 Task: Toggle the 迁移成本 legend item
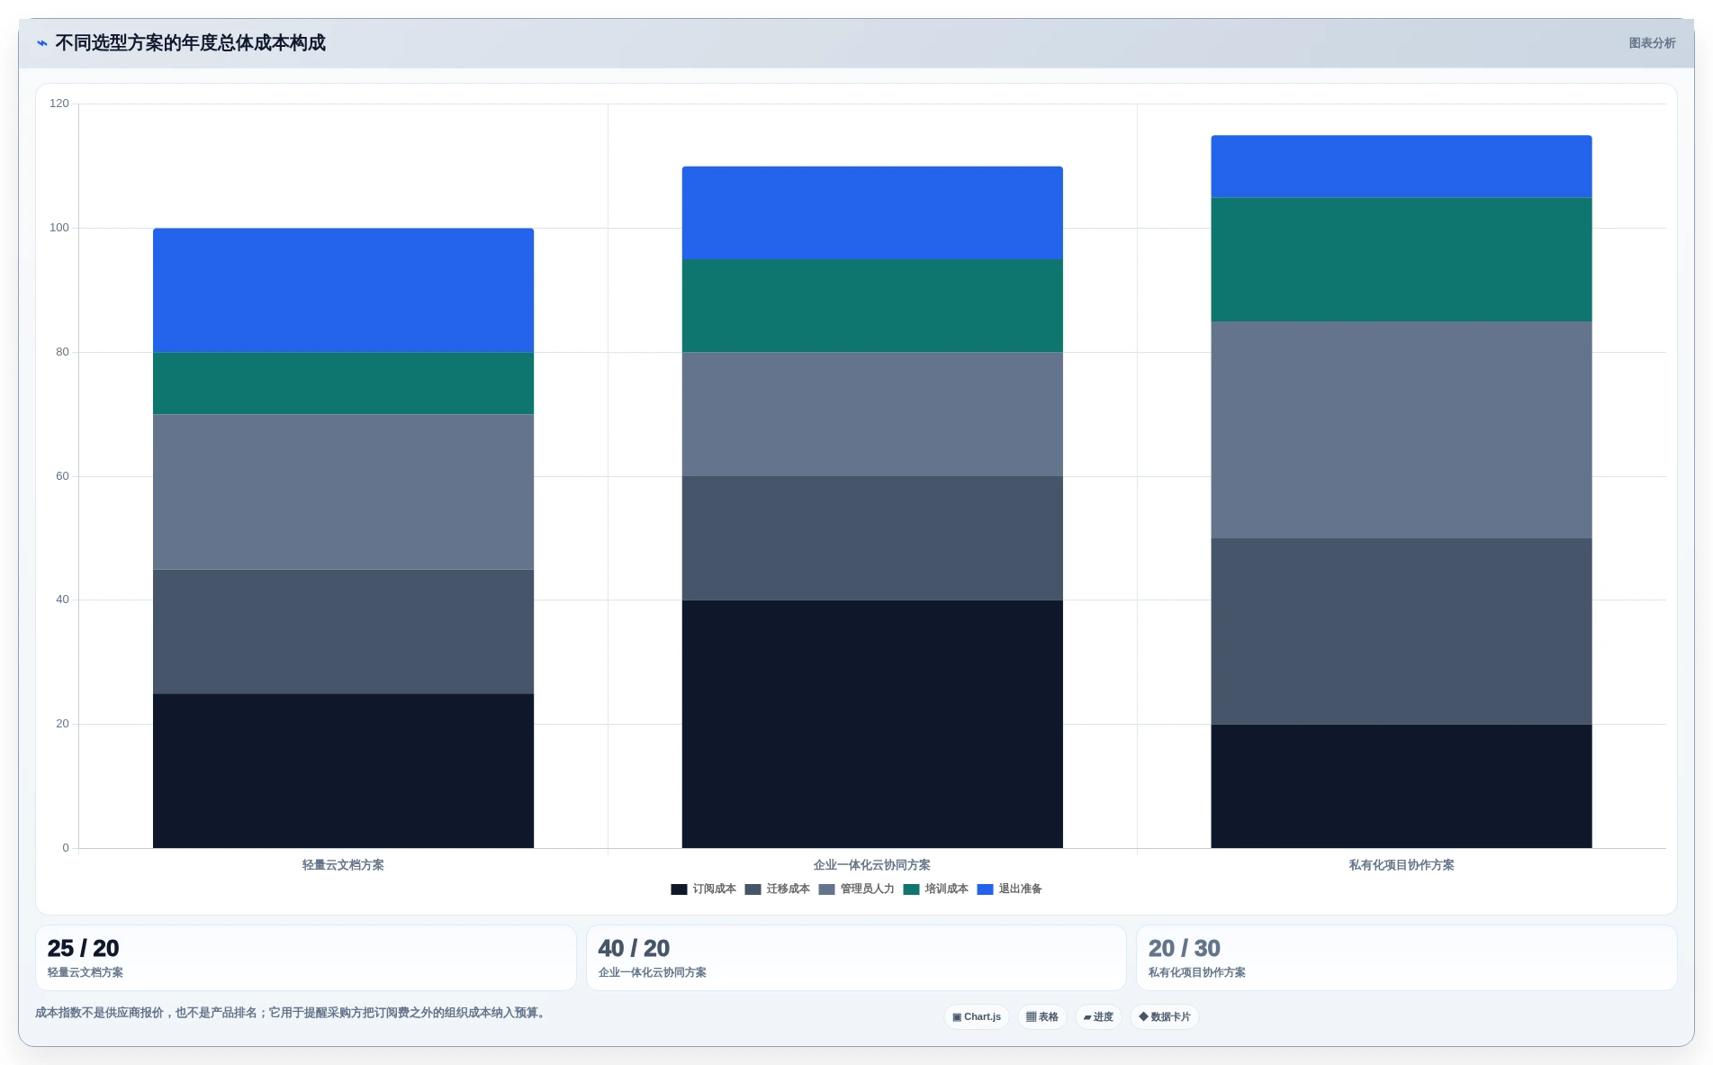tap(777, 889)
